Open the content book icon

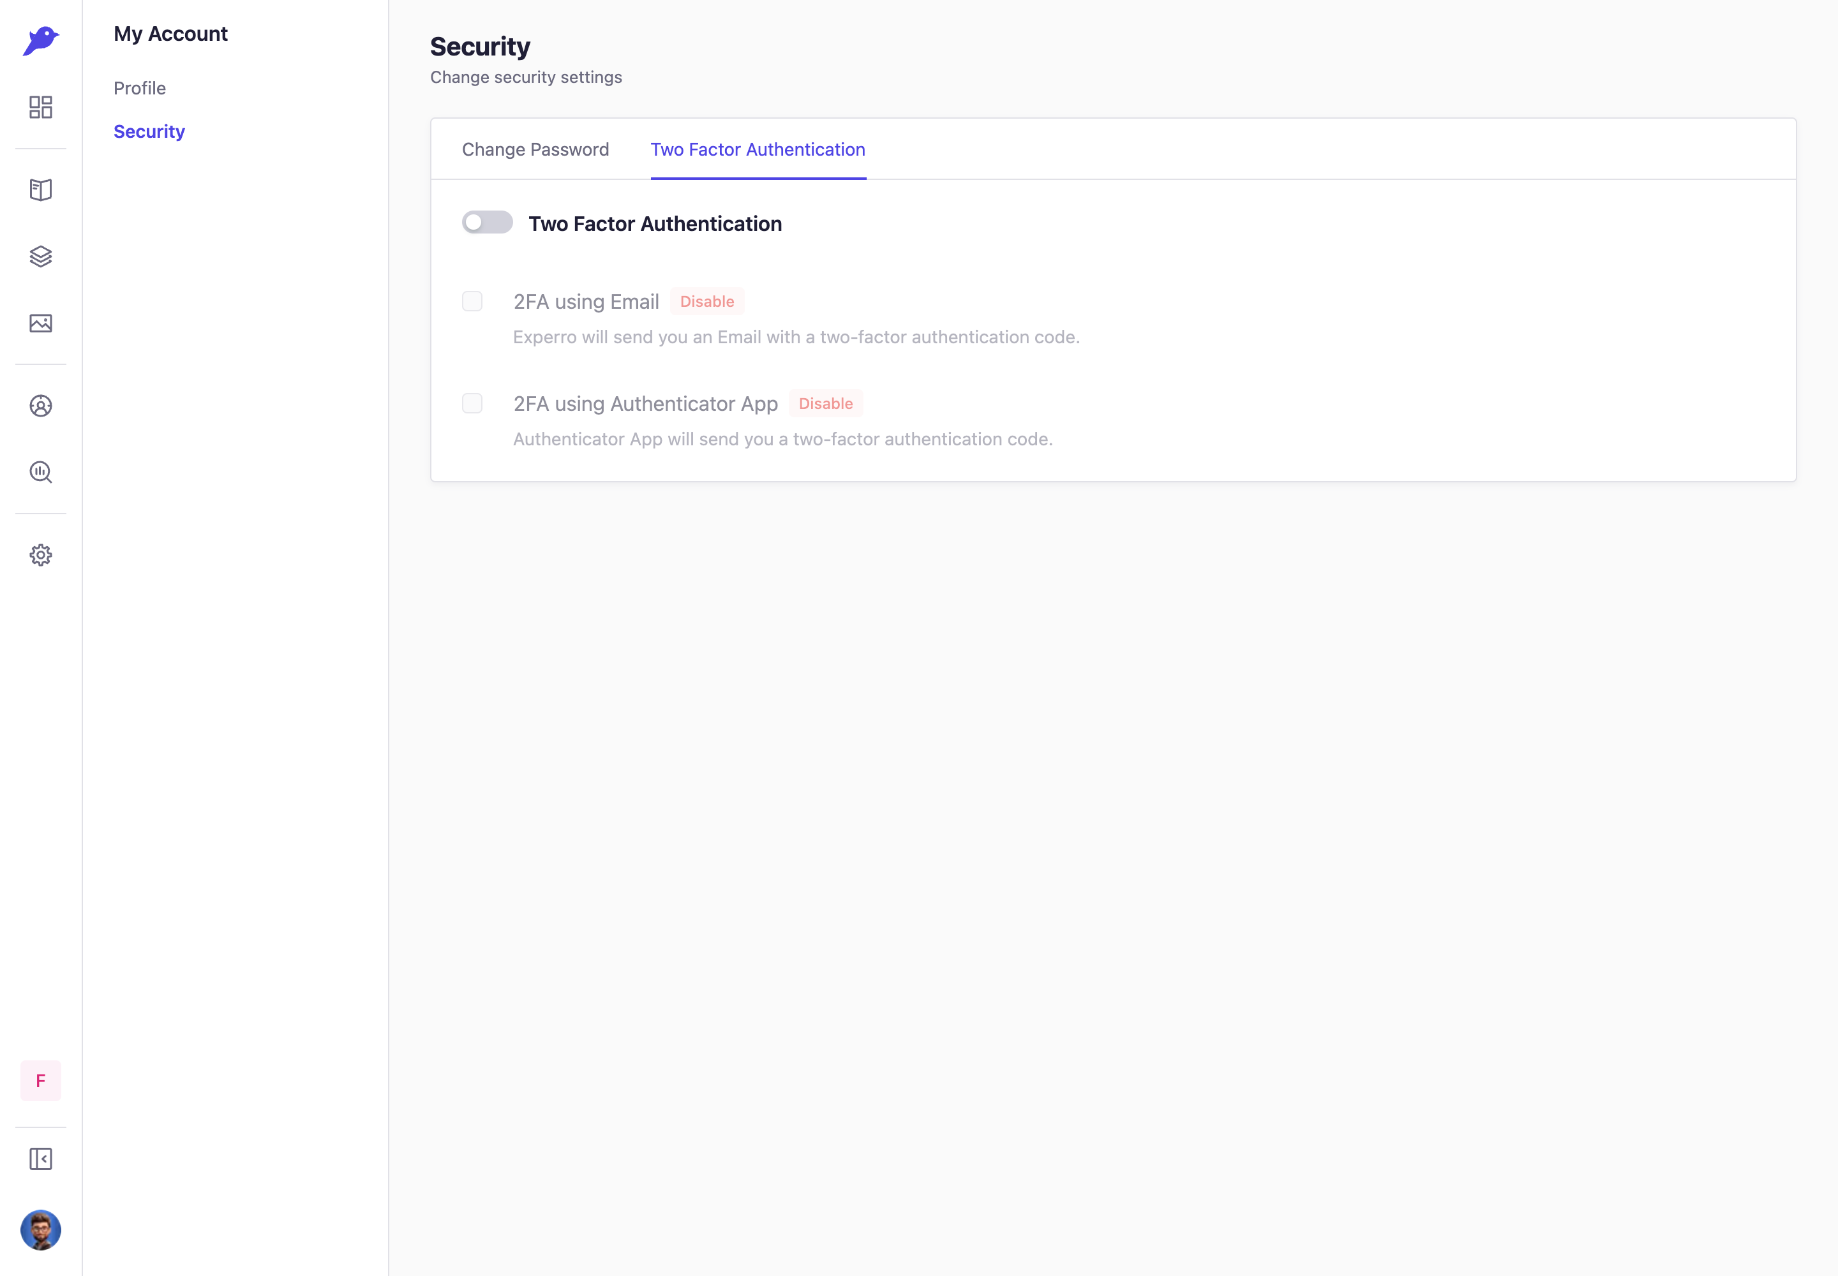(x=41, y=189)
